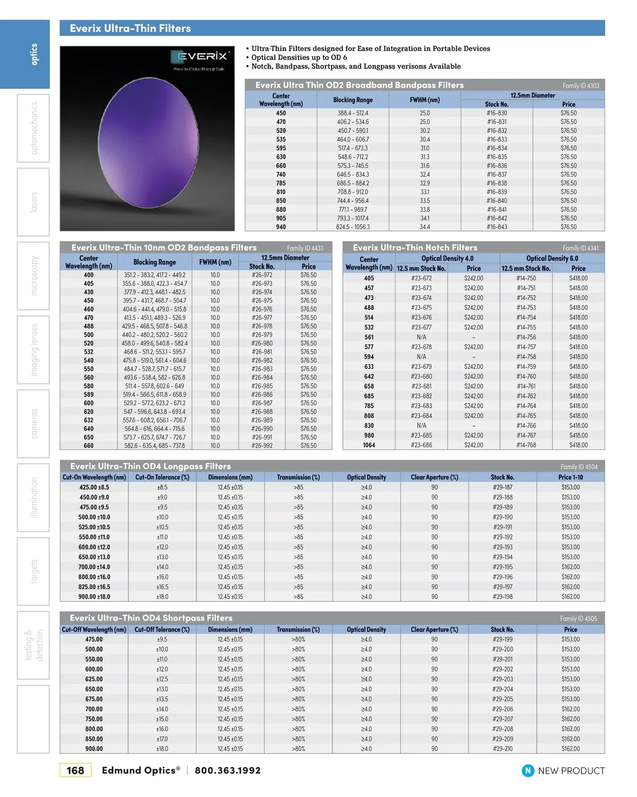The width and height of the screenshot is (637, 797).
Task: Select the purple filter product image
Action: point(148,142)
